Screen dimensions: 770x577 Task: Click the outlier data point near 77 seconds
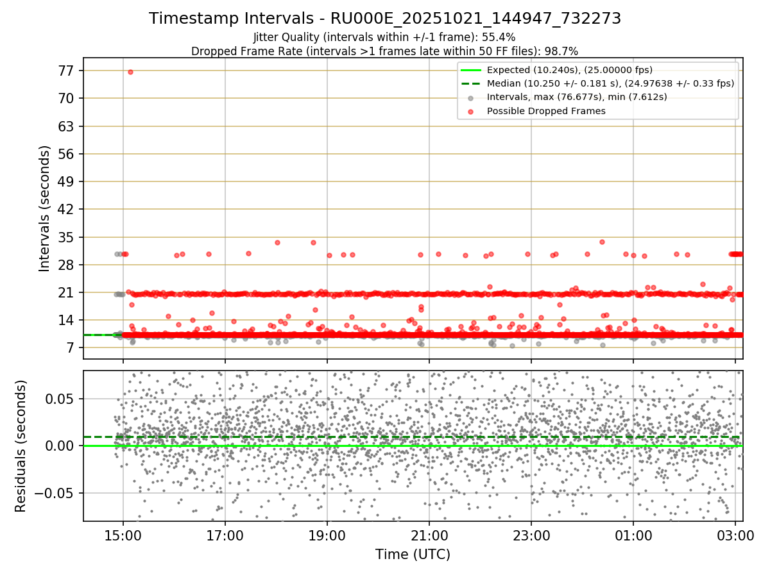click(130, 72)
